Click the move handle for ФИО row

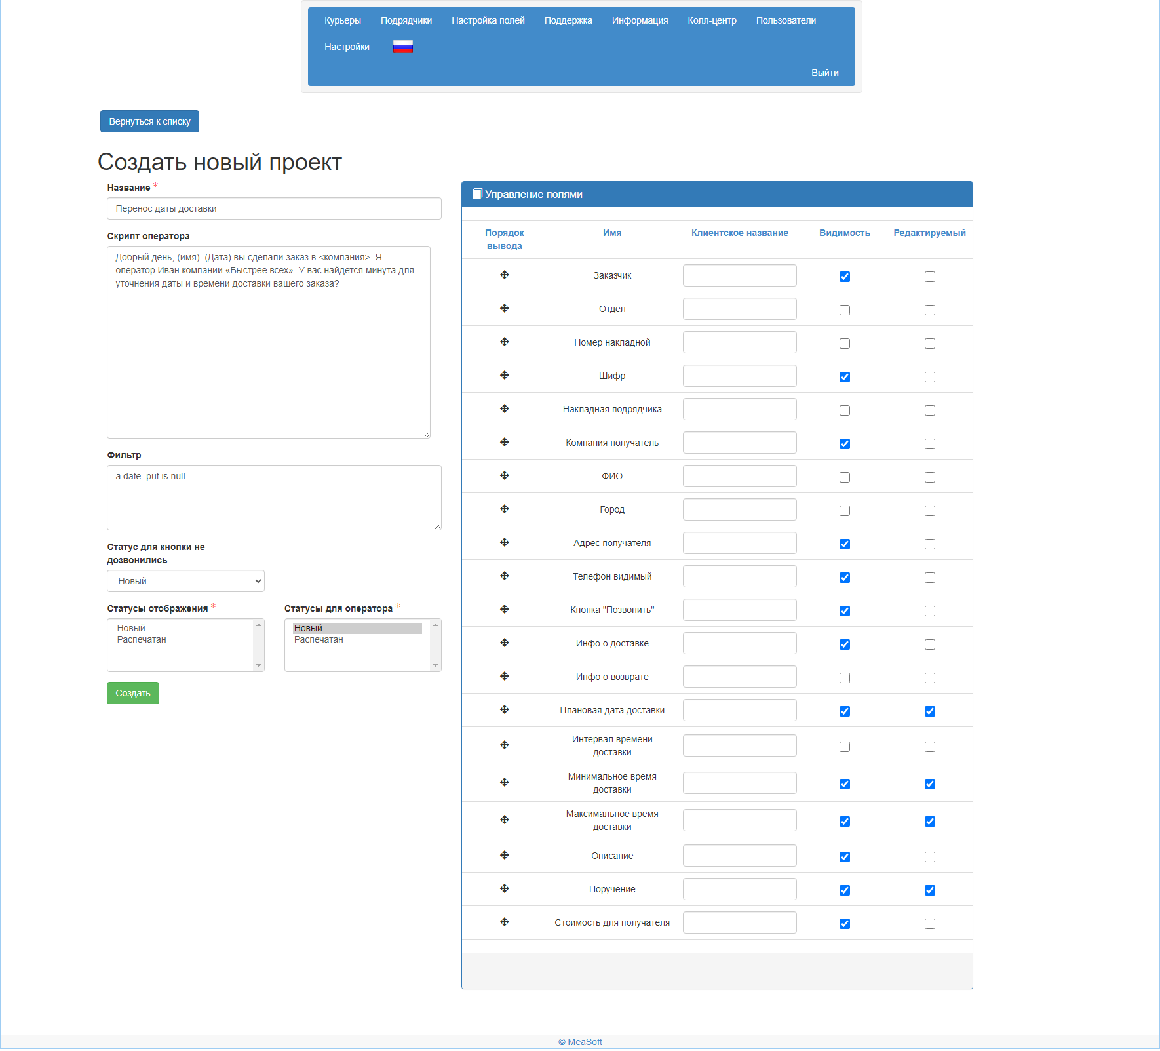tap(505, 475)
